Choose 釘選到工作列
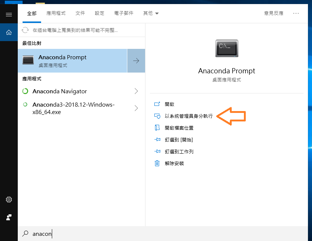This screenshot has width=312, height=241. 179,151
